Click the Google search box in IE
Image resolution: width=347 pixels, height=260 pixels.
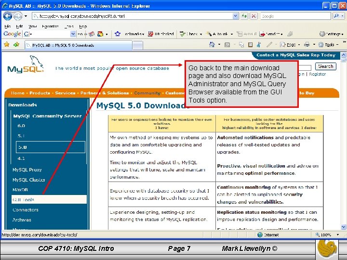coord(295,16)
